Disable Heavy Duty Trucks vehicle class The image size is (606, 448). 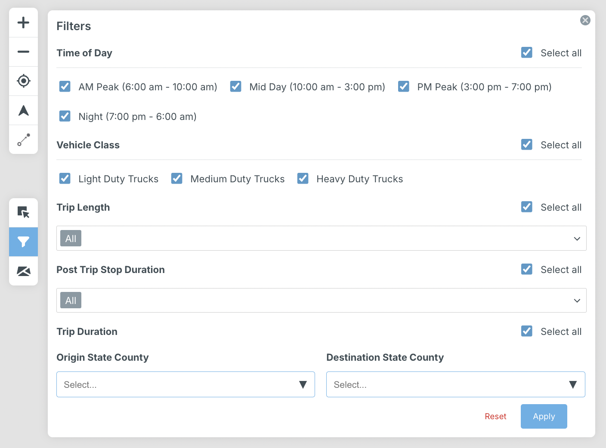pyautogui.click(x=303, y=179)
